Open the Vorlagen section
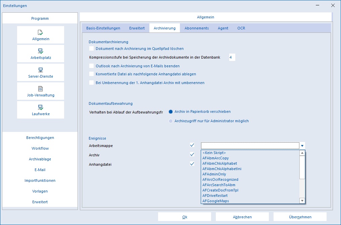The height and width of the screenshot is (225, 341). coord(40,191)
